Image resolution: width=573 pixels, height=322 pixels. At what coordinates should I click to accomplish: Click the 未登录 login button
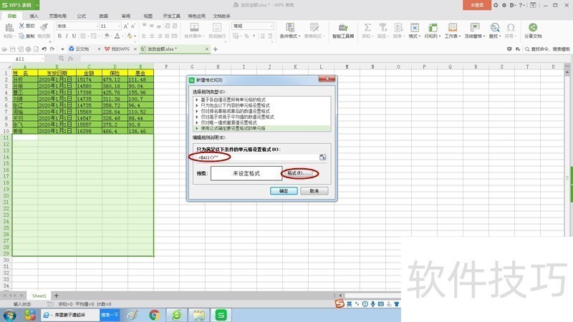[476, 5]
